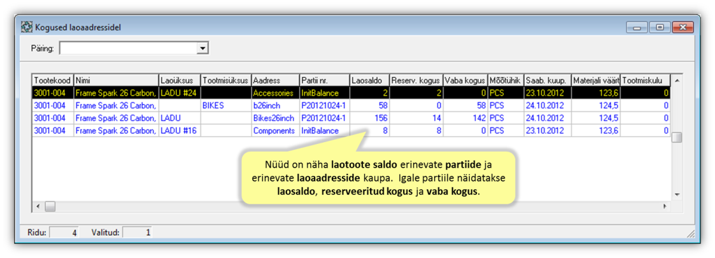Click the Saab. kuup. column header
Image resolution: width=715 pixels, height=258 pixels.
(547, 80)
